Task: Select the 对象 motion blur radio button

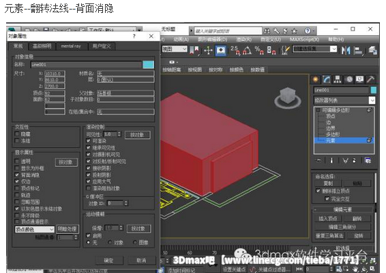Action: [110, 242]
